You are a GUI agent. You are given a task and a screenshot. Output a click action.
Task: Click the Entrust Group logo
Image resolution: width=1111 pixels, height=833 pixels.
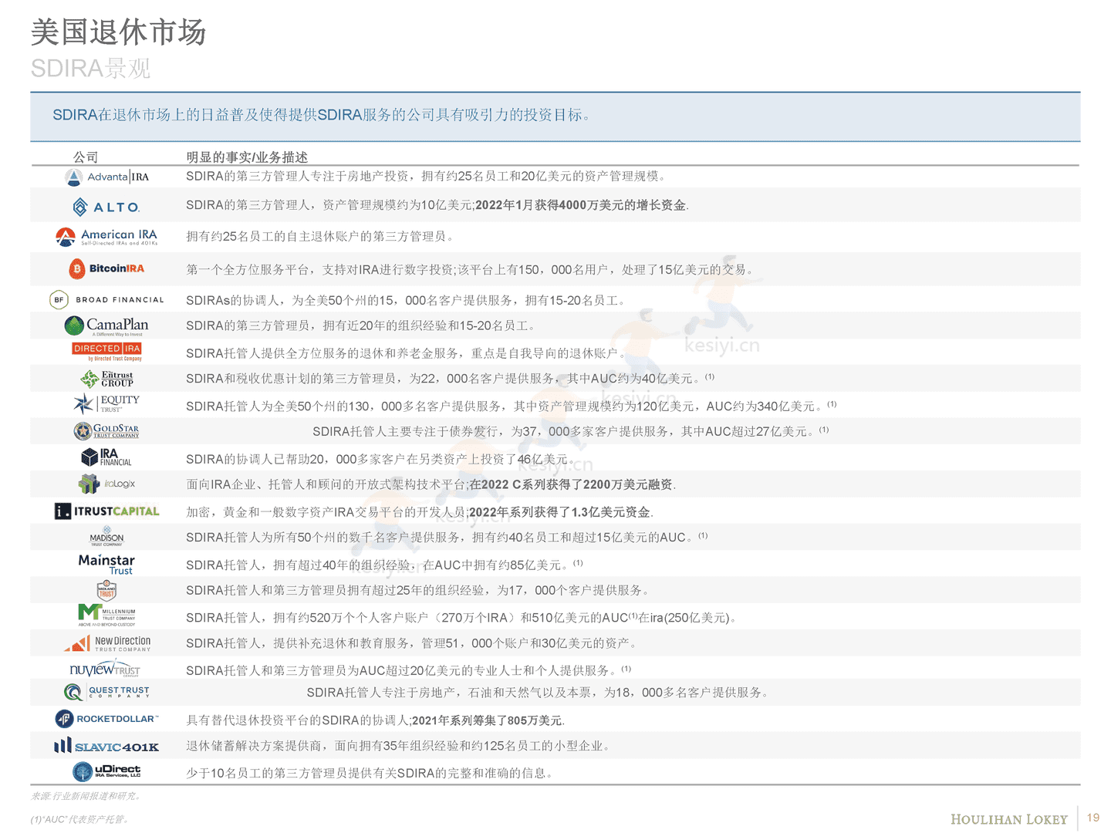[107, 379]
